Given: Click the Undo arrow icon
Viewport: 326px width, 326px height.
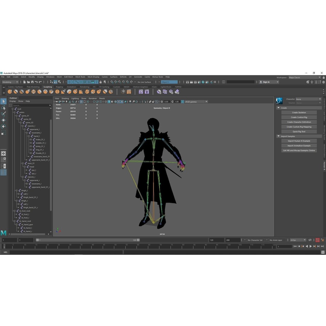Looking at the screenshot, I should coord(36,82).
